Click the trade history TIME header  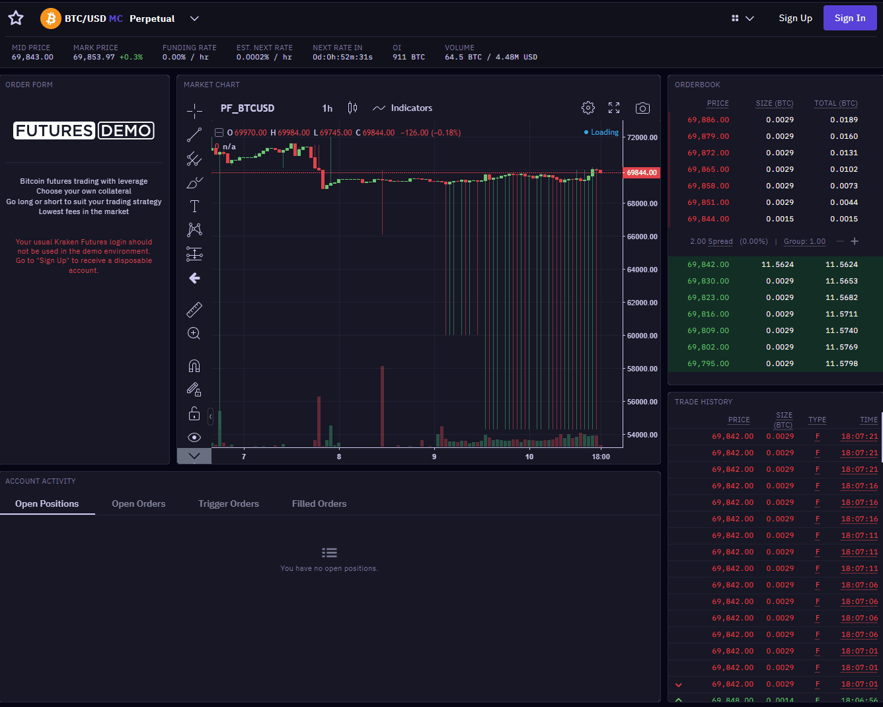click(x=869, y=420)
